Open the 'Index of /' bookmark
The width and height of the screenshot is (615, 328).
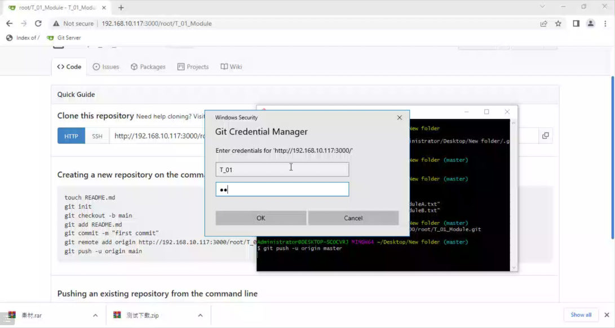23,38
